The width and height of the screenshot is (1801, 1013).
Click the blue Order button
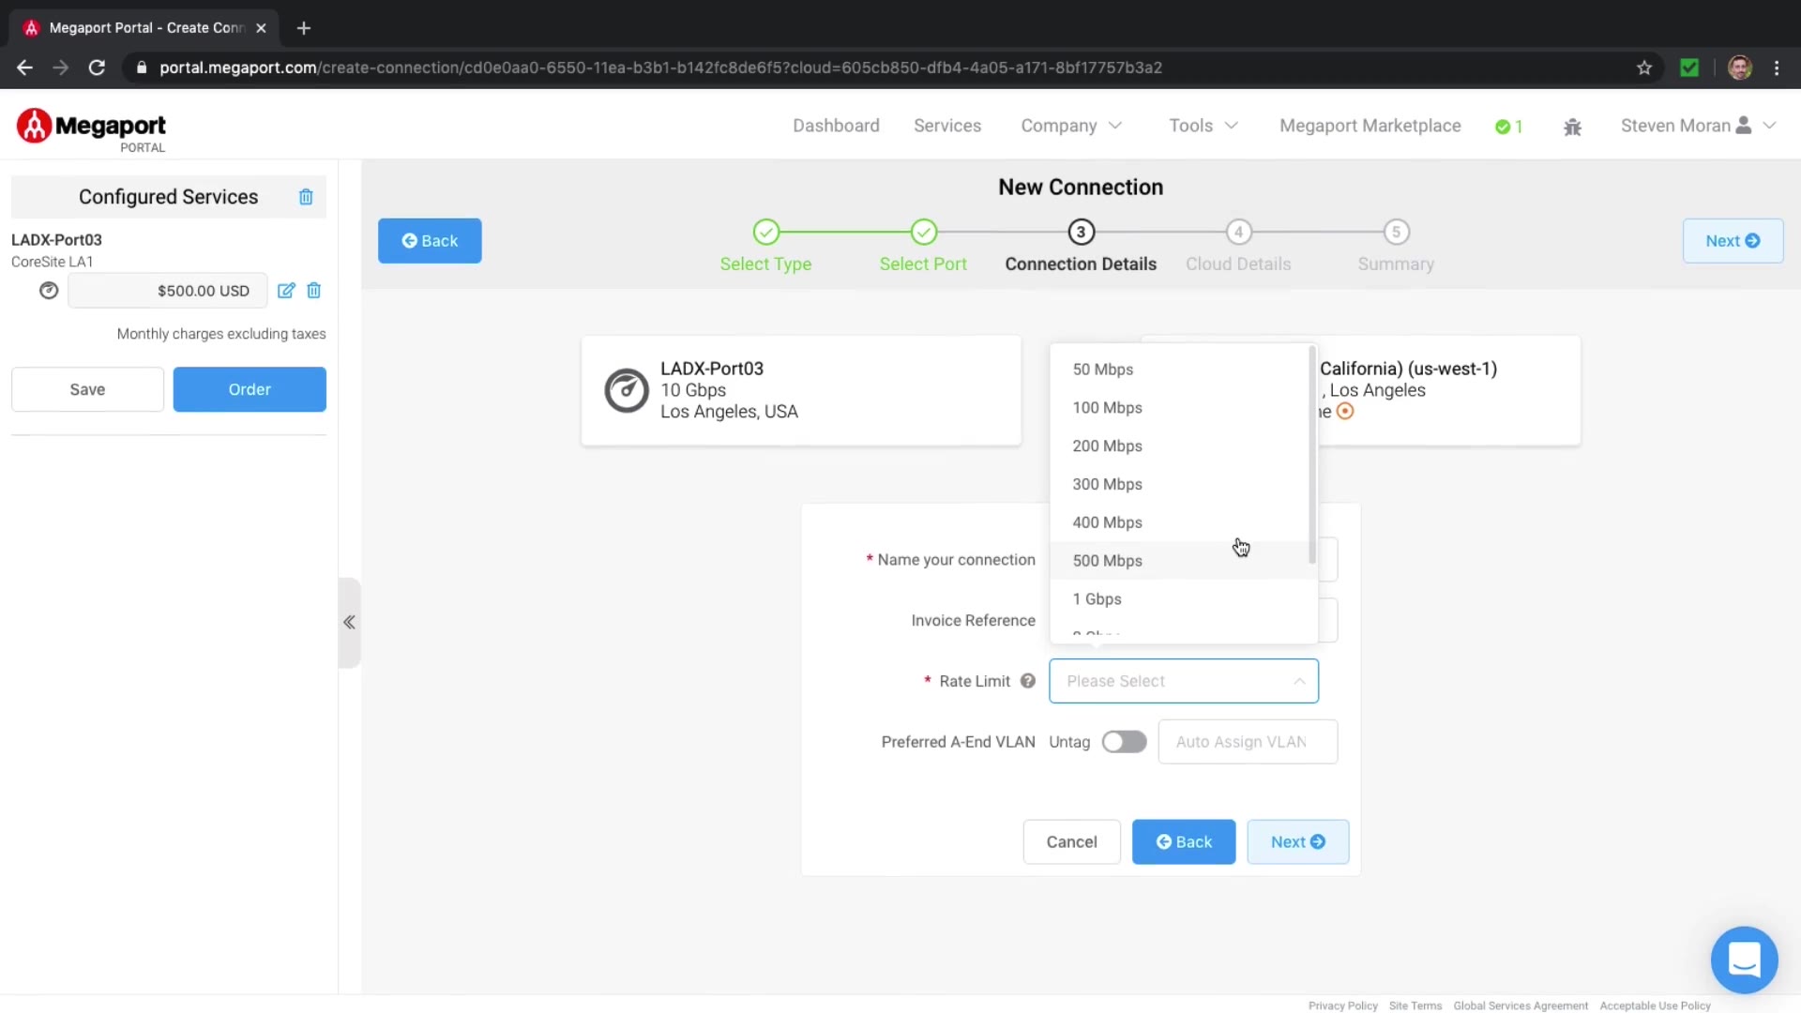pos(250,389)
